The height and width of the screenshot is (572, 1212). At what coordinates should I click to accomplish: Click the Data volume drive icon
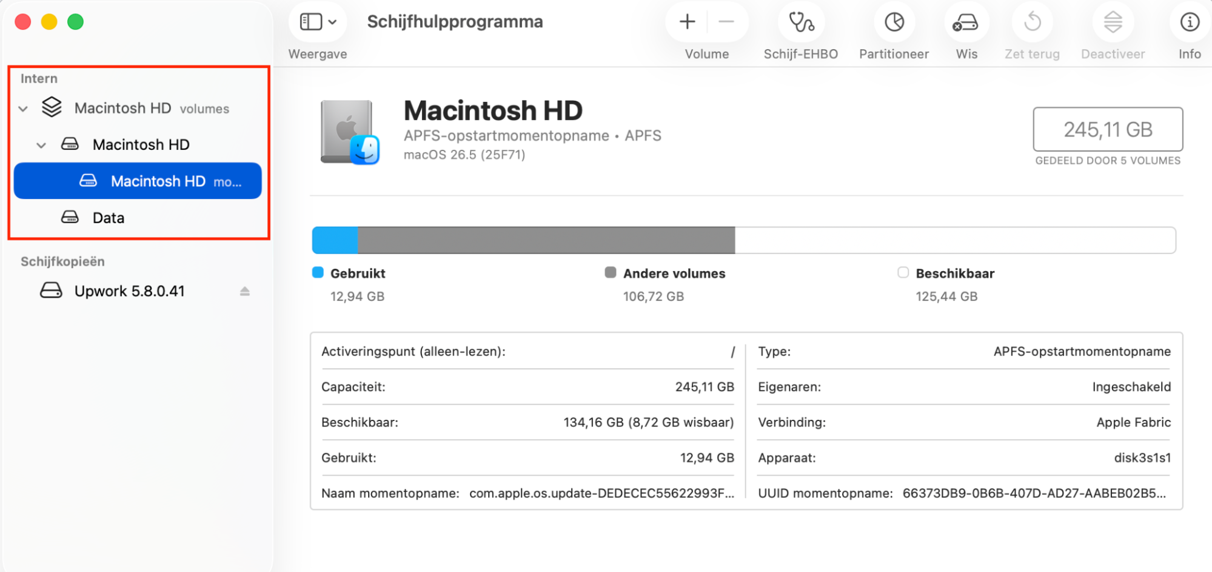pos(70,217)
